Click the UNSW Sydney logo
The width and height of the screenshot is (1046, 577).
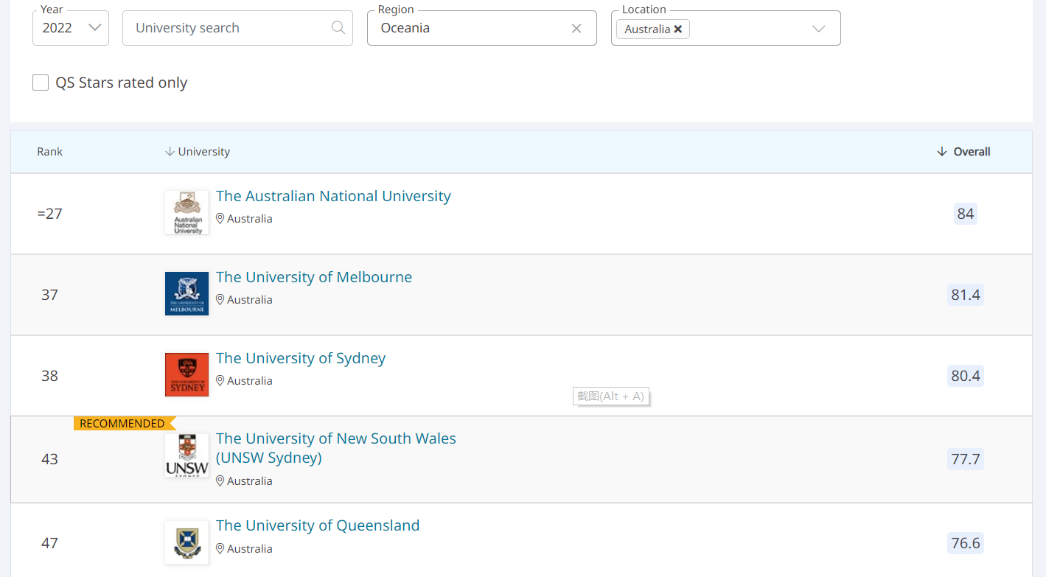186,455
